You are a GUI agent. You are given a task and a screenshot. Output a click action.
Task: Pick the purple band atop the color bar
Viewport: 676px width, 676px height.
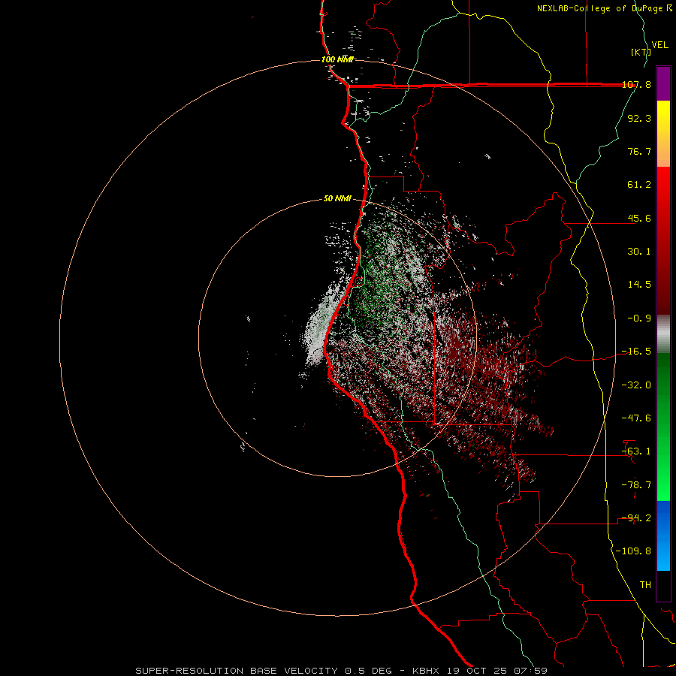pos(663,83)
